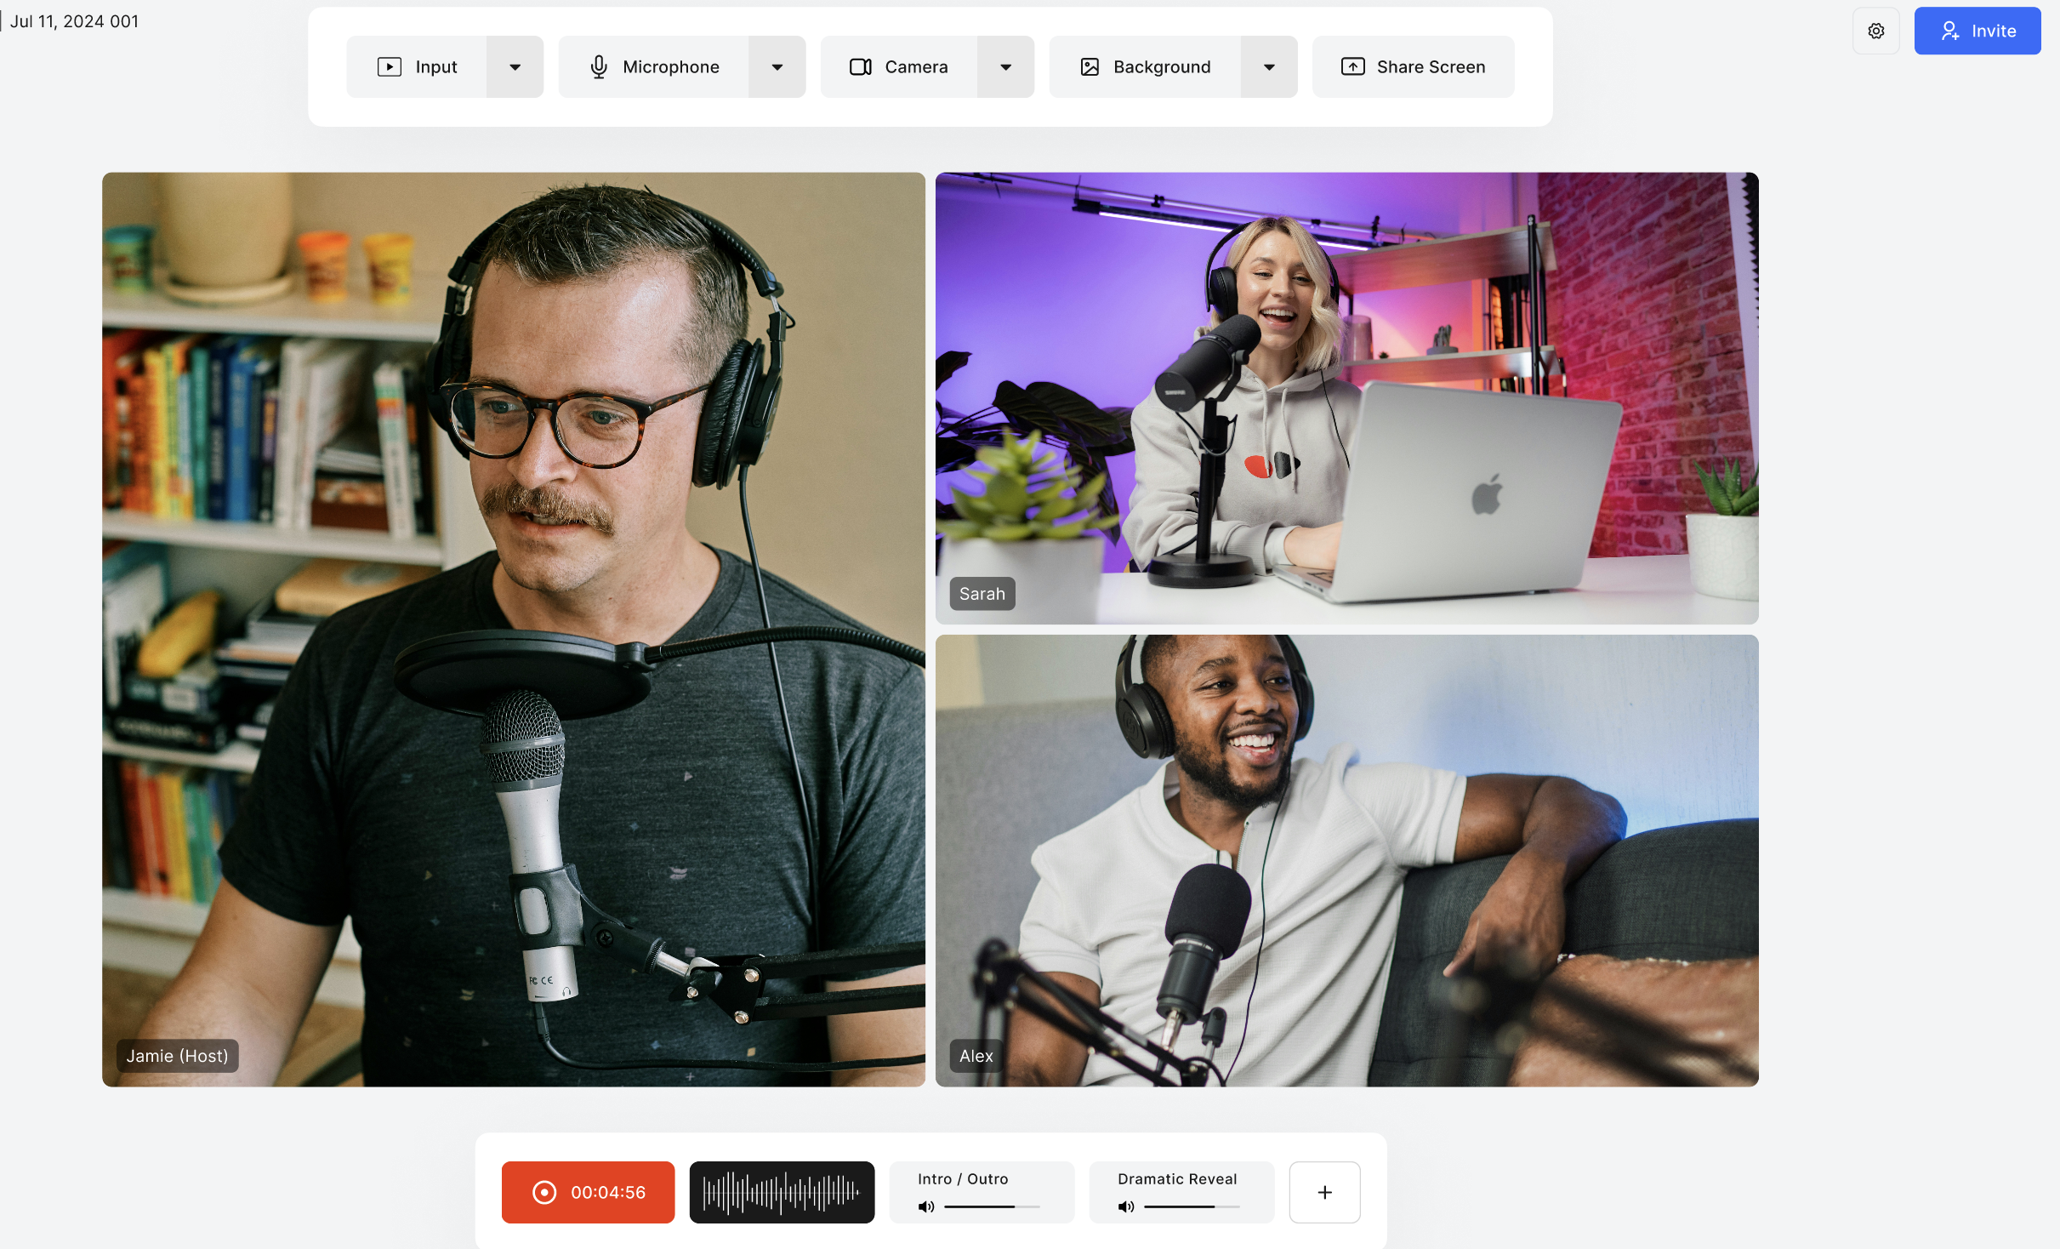Open the Microphone dropdown arrow

click(777, 66)
